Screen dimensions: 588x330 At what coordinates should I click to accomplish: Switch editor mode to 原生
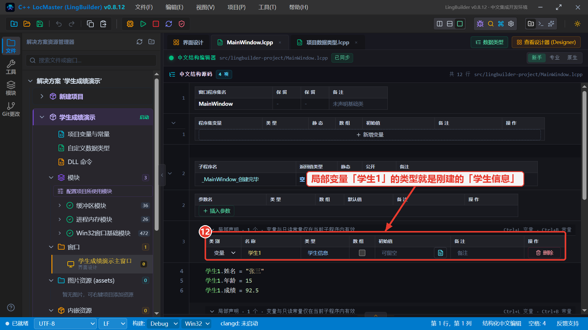coord(572,58)
